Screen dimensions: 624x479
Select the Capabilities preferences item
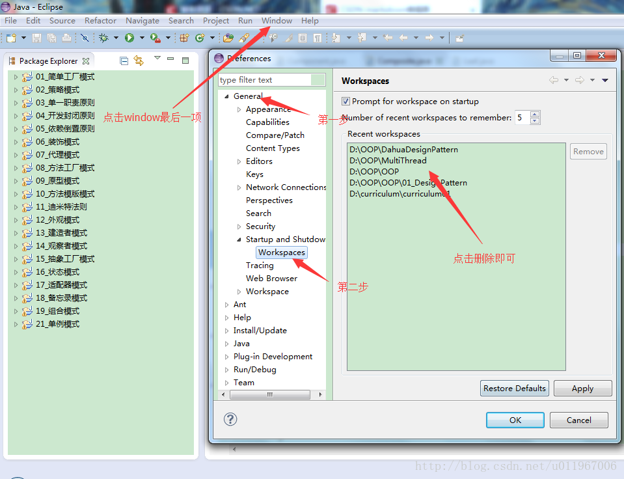267,122
